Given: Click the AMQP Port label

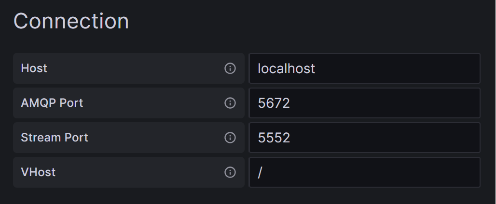Looking at the screenshot, I should coord(52,103).
